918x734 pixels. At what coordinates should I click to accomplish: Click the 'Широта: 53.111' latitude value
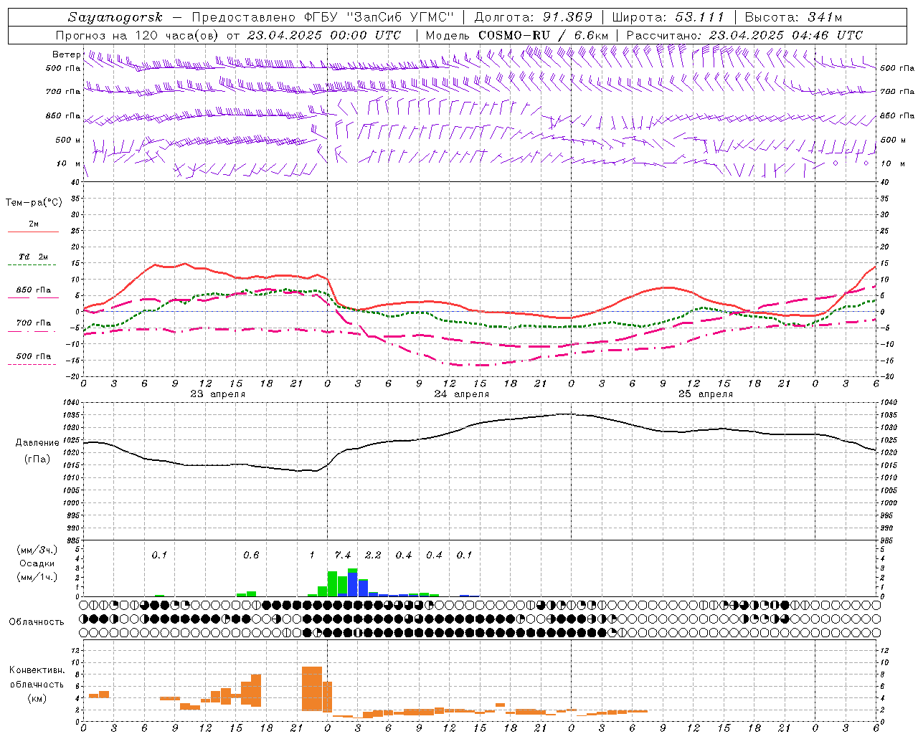pyautogui.click(x=668, y=17)
